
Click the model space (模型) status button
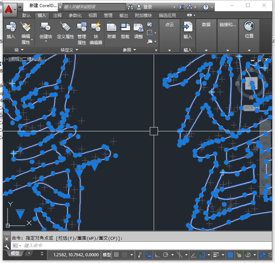[x=106, y=255]
